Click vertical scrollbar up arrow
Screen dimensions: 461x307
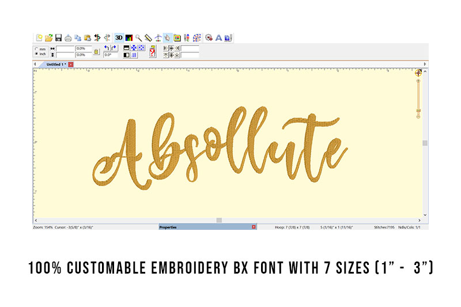[x=425, y=71]
